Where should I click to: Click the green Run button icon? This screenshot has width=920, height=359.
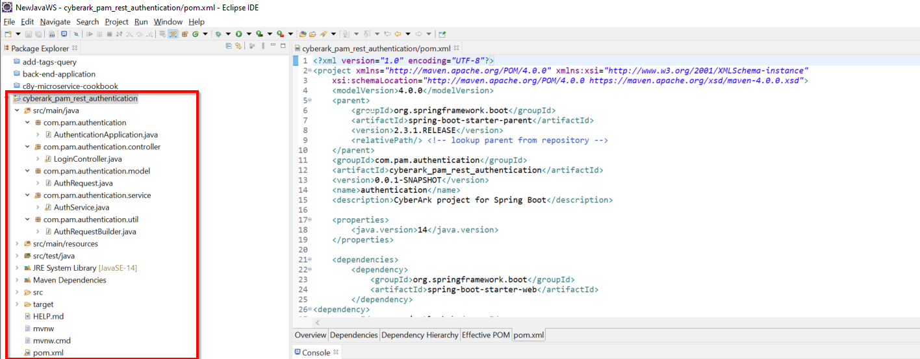click(x=239, y=34)
